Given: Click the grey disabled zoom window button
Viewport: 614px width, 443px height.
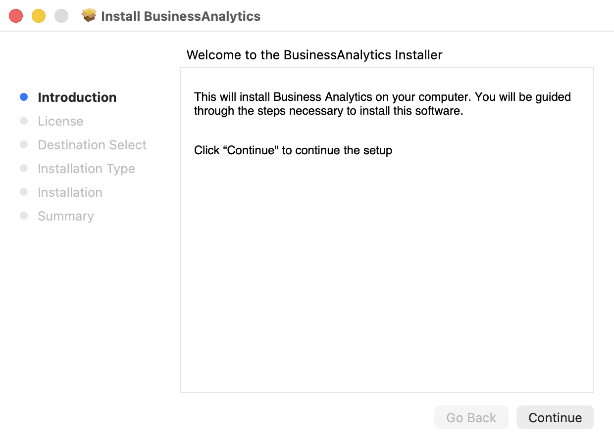Looking at the screenshot, I should tap(61, 16).
